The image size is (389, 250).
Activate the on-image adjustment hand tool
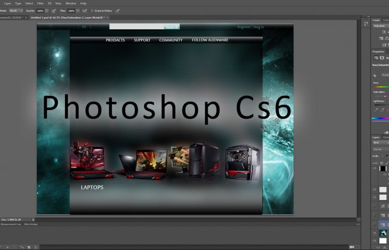(x=375, y=75)
